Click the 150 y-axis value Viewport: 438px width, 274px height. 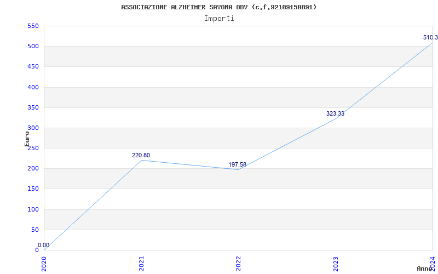[33, 189]
